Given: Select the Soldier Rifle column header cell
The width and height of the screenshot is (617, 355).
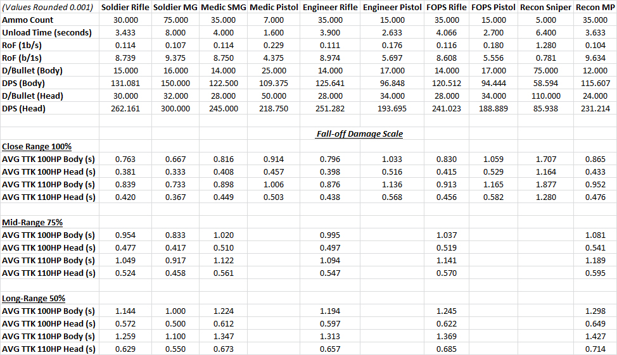Looking at the screenshot, I should [x=126, y=8].
